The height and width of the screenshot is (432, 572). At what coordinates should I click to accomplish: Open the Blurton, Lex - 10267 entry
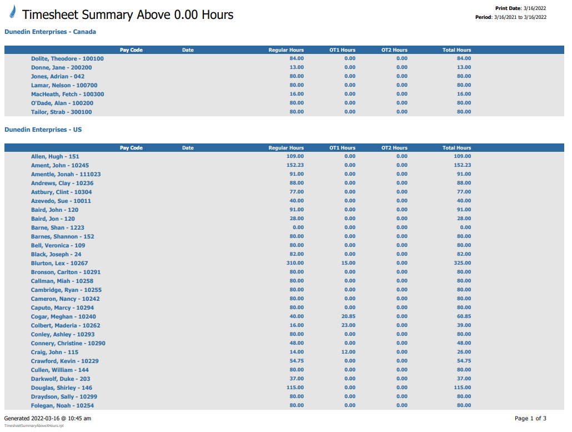point(59,263)
